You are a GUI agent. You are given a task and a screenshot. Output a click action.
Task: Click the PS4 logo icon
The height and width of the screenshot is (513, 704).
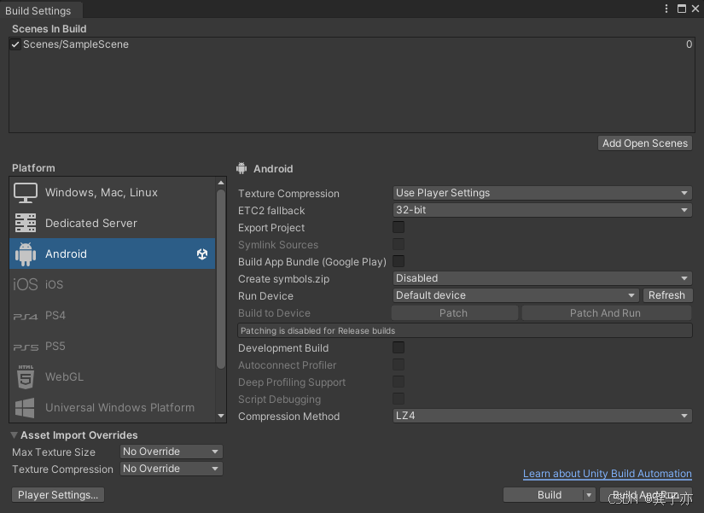pos(26,316)
